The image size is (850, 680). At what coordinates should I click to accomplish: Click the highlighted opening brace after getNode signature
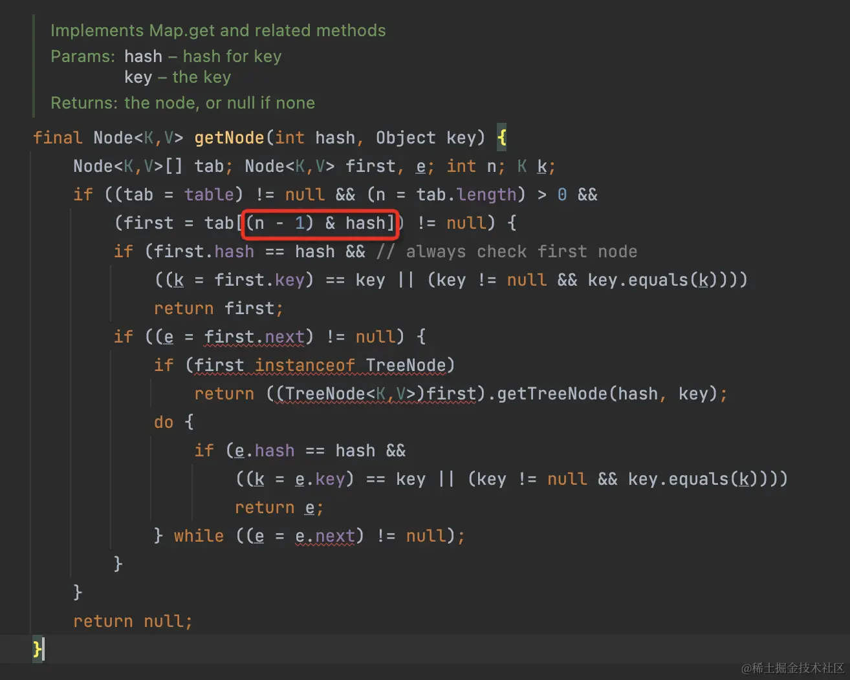502,138
